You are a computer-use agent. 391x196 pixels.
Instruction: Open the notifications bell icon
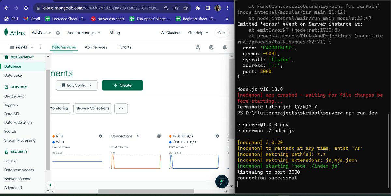(225, 48)
